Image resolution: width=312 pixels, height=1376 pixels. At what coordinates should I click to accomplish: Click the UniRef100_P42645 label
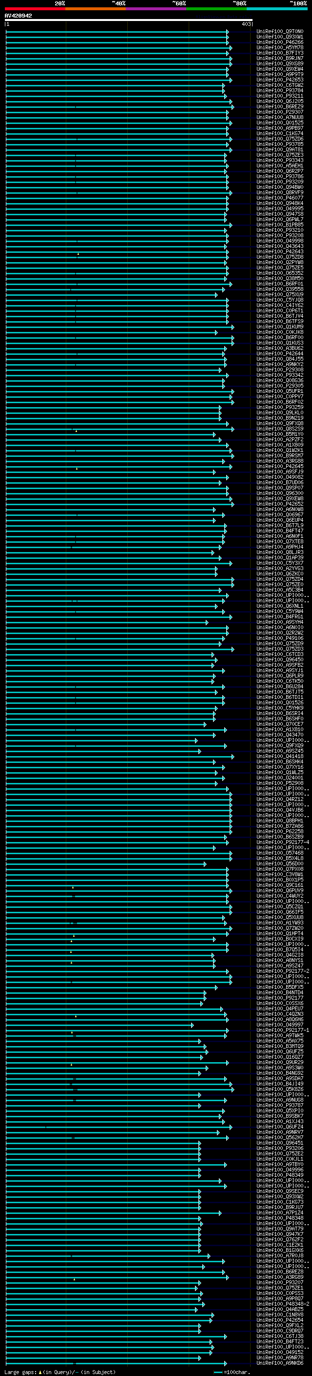(x=280, y=466)
